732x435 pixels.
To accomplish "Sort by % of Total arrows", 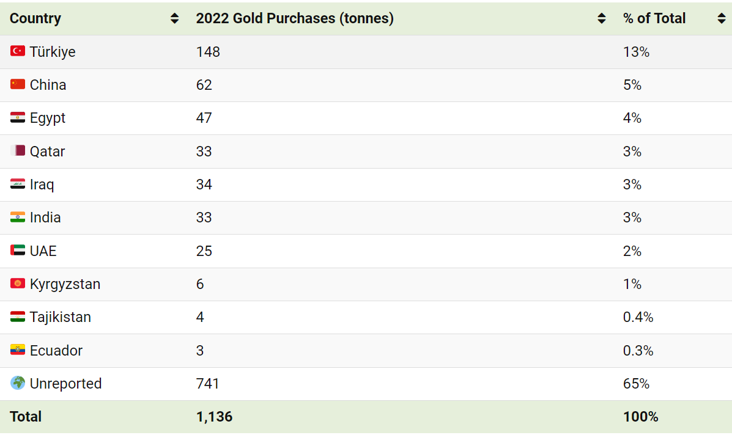I will 722,18.
